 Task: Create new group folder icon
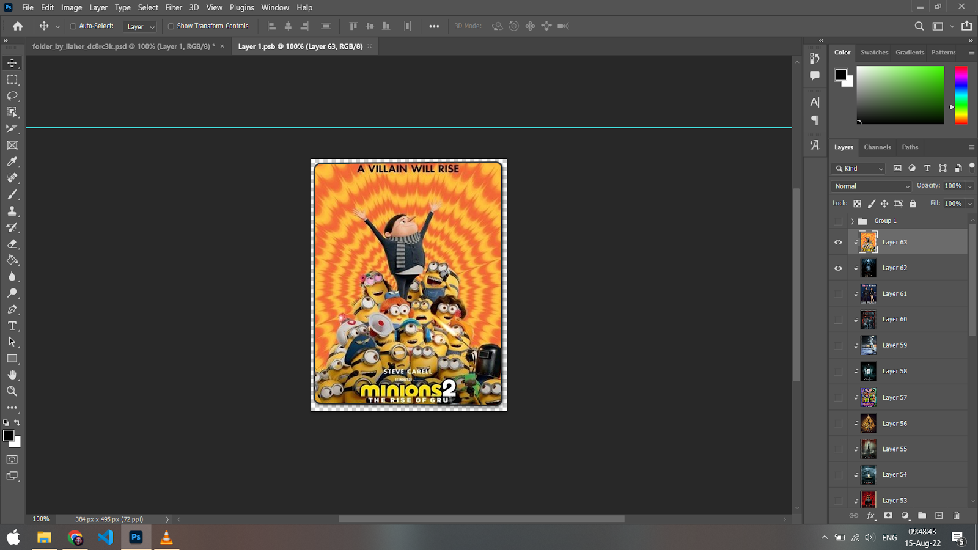[x=922, y=516]
